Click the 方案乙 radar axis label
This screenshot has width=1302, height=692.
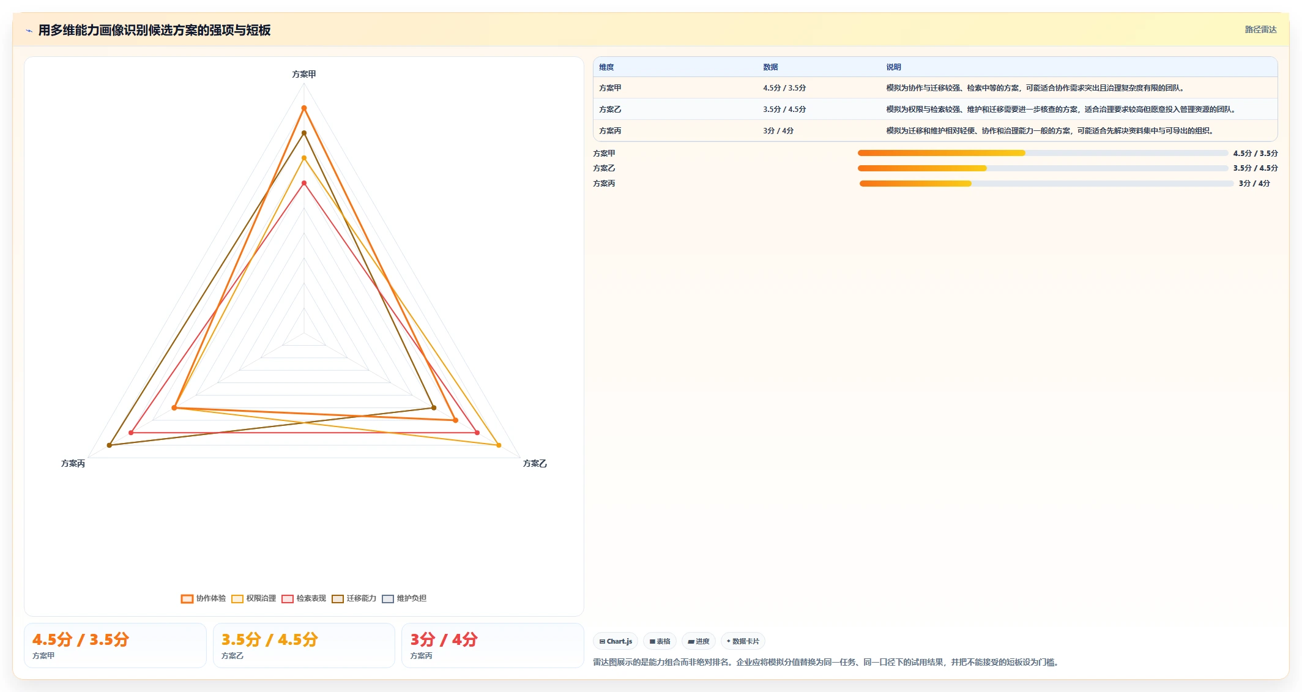pyautogui.click(x=535, y=464)
